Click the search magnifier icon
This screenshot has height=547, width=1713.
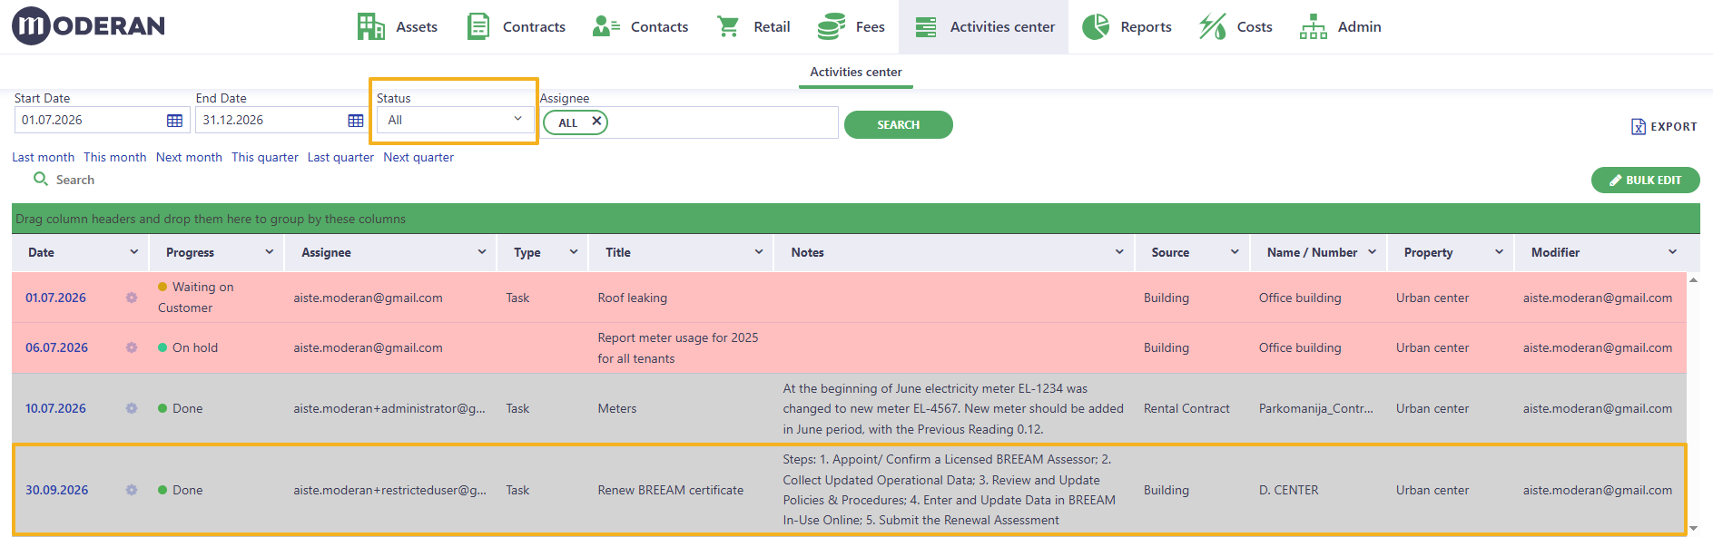[x=40, y=179]
